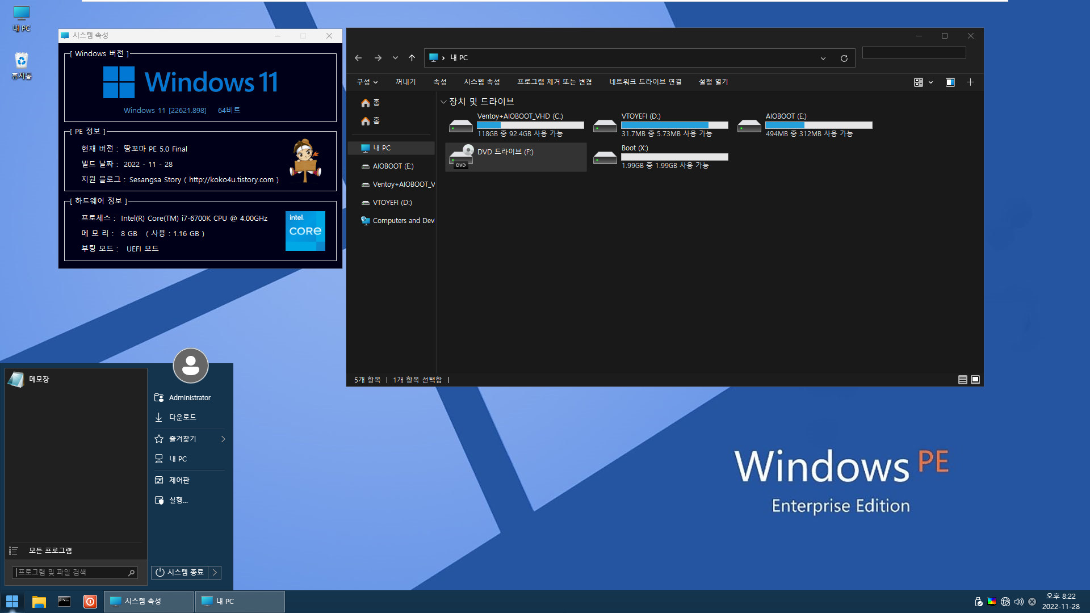Open 메모장 from the start menu
This screenshot has width=1090, height=613.
(76, 379)
